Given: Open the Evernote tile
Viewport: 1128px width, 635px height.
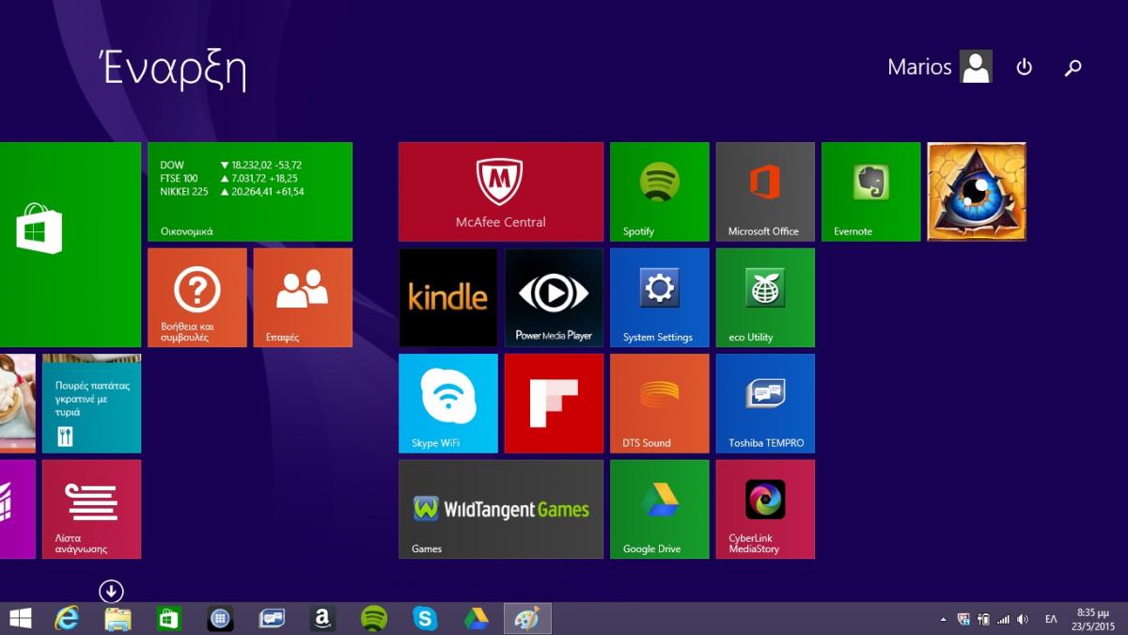Looking at the screenshot, I should 871,192.
